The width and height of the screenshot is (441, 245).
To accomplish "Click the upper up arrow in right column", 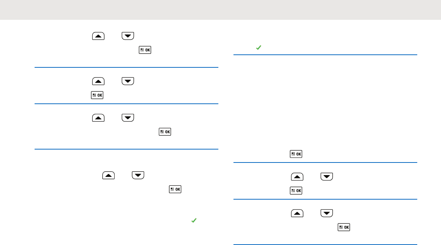I will (x=297, y=177).
